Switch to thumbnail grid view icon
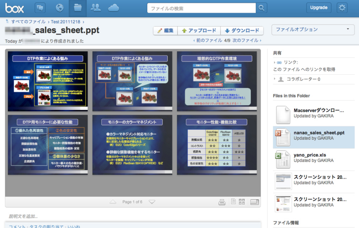The image size is (359, 228). pos(242,201)
